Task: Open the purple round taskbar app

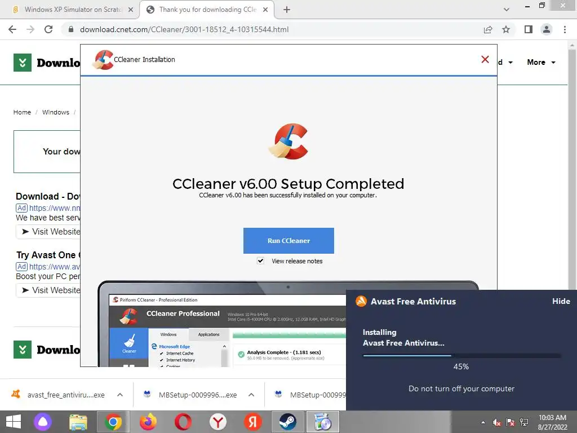Action: 43,422
